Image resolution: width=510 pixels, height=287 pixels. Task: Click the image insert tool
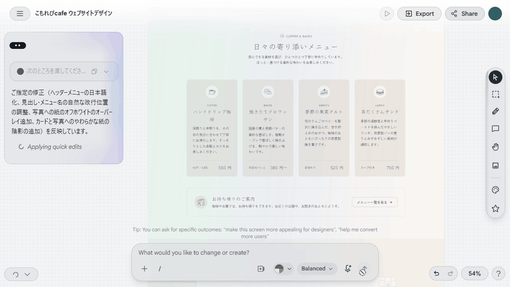pos(495,165)
